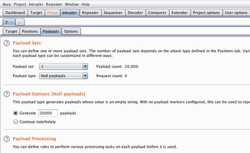Open Payload Sets help icon

[x=7, y=43]
